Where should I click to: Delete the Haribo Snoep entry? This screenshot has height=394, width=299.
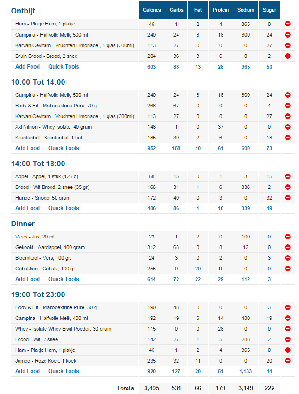287,198
